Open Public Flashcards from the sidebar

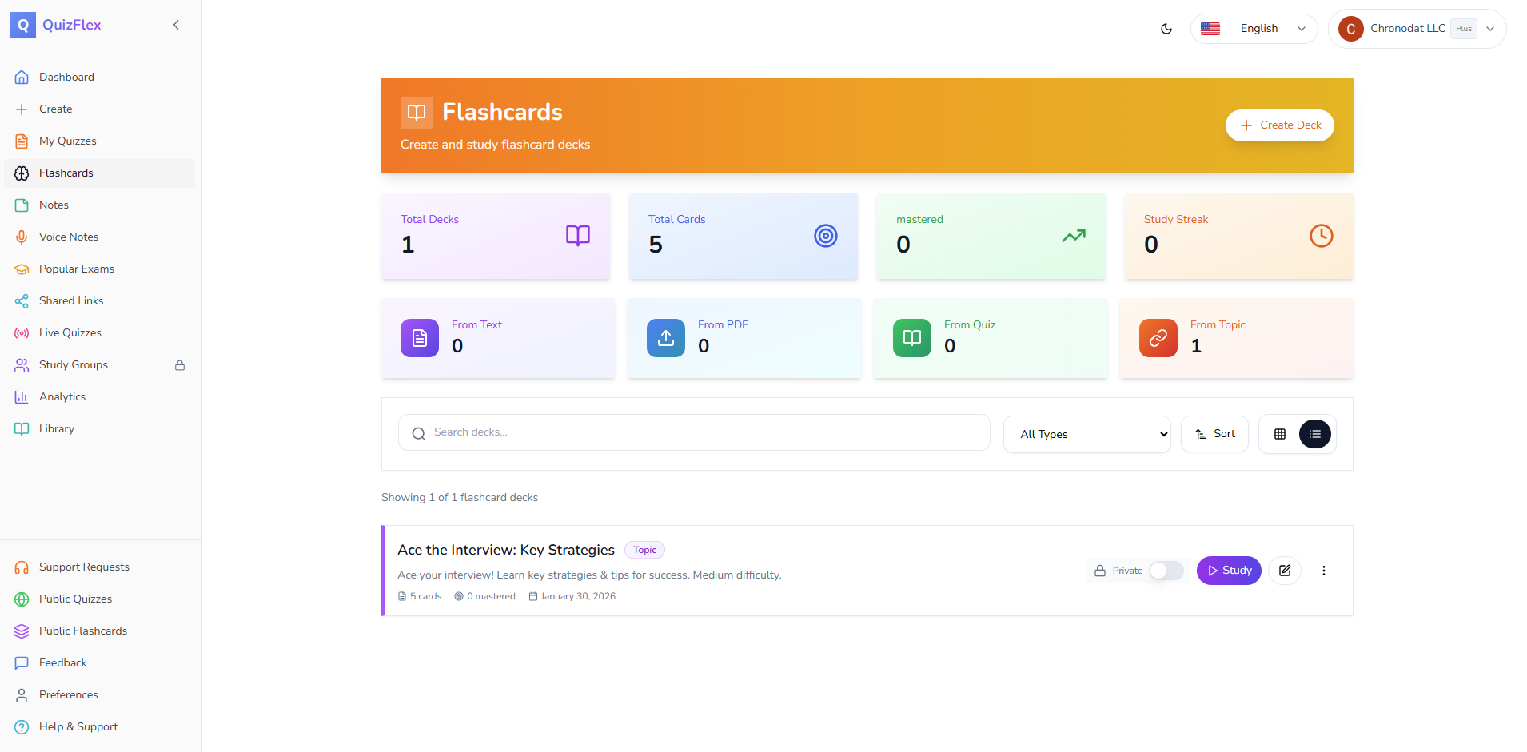coord(82,631)
